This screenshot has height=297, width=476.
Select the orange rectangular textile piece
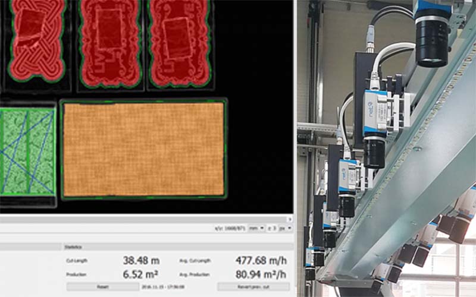tap(143, 149)
